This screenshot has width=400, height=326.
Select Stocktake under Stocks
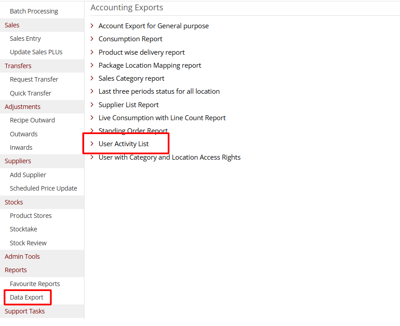(x=23, y=229)
